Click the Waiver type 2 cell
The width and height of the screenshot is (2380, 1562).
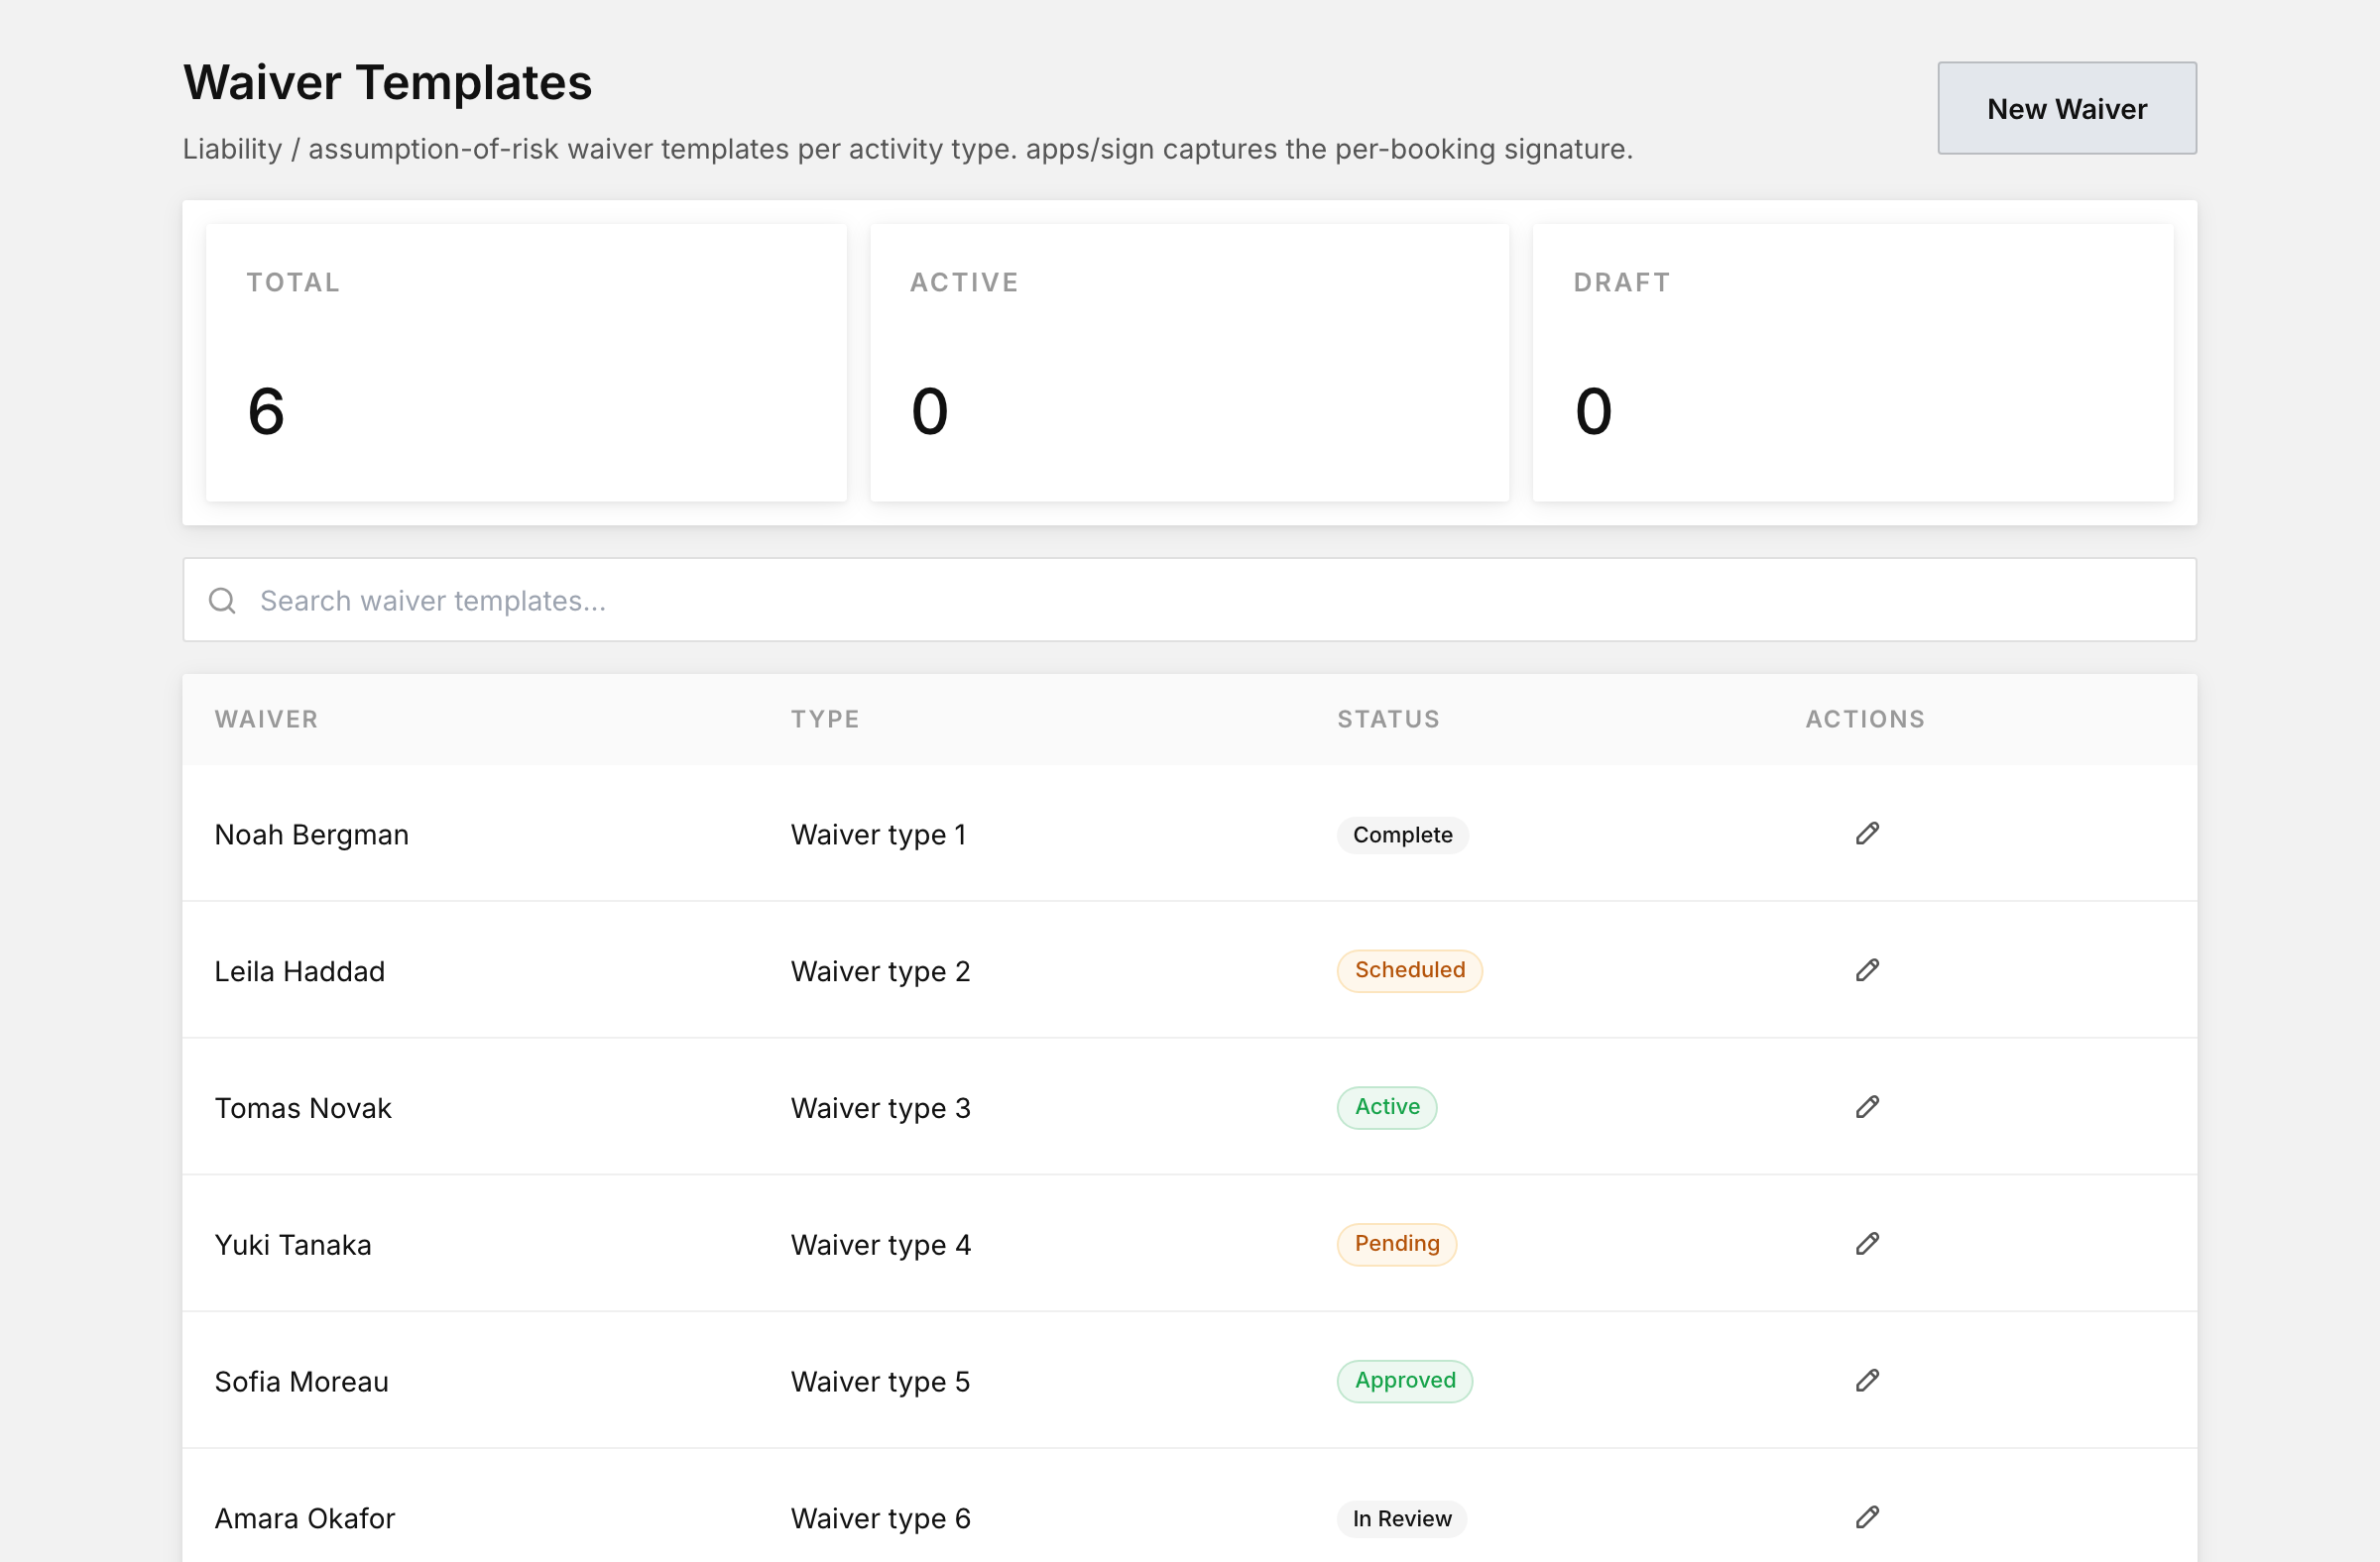click(x=880, y=971)
